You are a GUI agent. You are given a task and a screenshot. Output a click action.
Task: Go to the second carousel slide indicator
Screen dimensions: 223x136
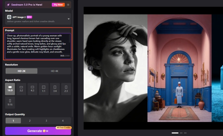tap(181, 133)
